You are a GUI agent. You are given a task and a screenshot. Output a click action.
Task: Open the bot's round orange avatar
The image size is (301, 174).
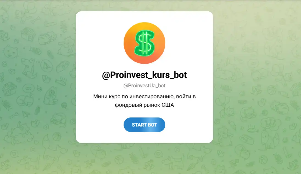pyautogui.click(x=144, y=43)
